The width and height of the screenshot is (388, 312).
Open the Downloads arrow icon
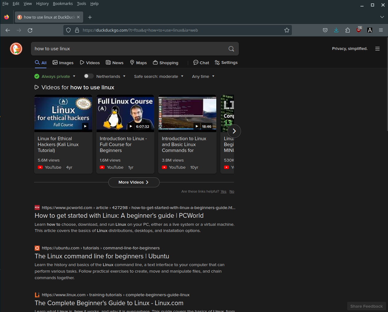click(336, 30)
